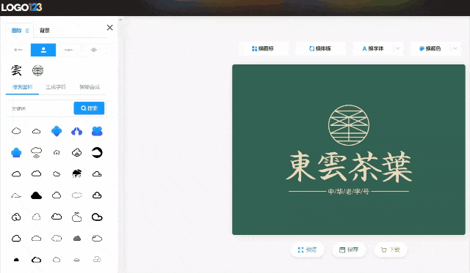Click the round emblem preview in the panel

(x=37, y=70)
